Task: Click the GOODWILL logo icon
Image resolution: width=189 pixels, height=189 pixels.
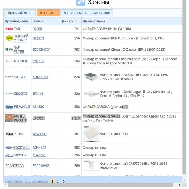Action: [9, 148]
